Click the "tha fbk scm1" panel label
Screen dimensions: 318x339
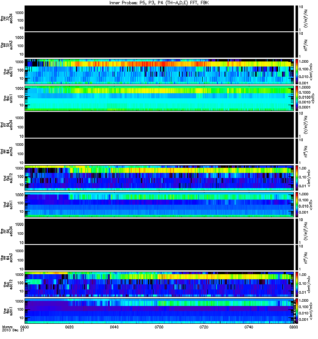(x=8, y=98)
